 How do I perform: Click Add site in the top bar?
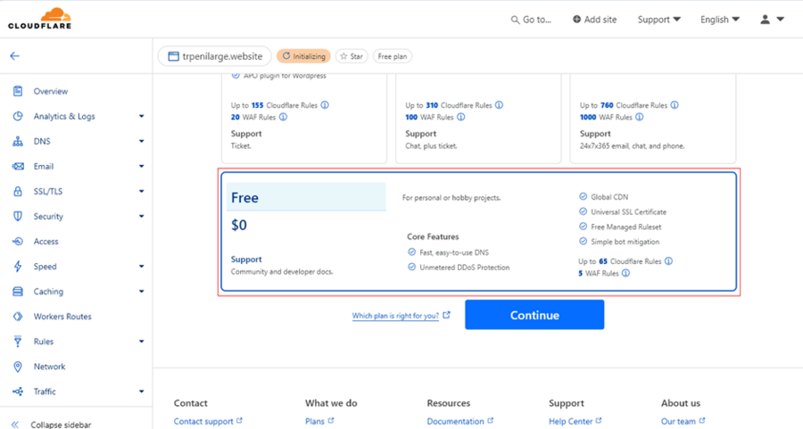tap(594, 20)
